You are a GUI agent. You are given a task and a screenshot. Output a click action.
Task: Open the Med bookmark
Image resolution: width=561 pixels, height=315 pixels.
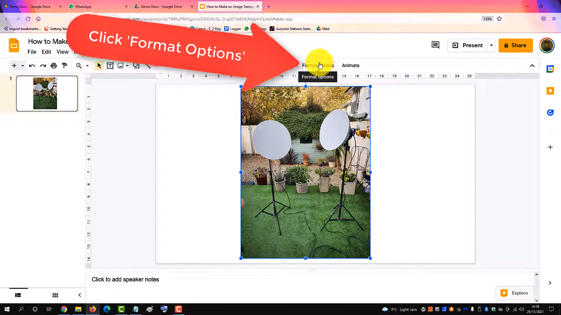point(323,29)
